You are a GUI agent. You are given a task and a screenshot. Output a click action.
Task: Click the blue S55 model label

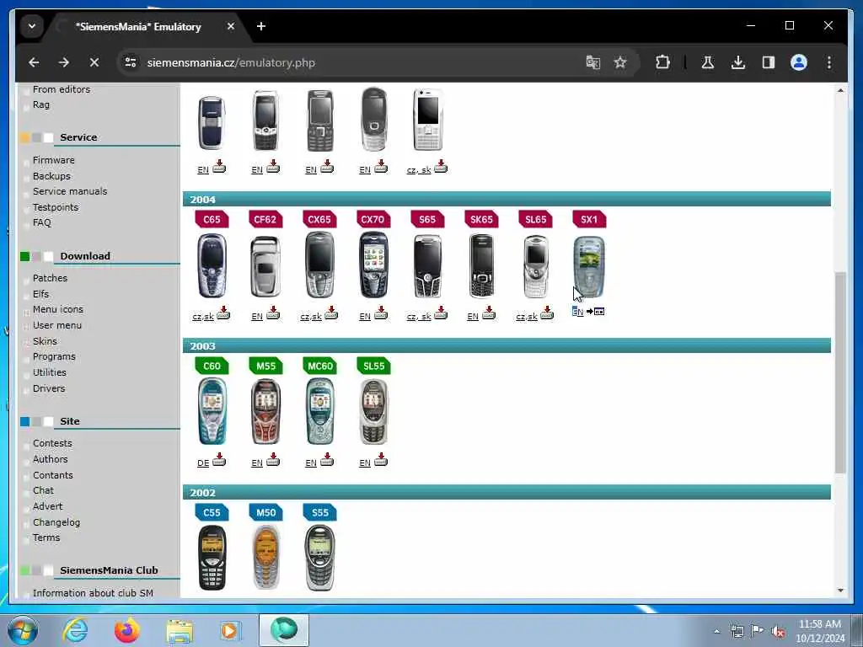point(319,513)
